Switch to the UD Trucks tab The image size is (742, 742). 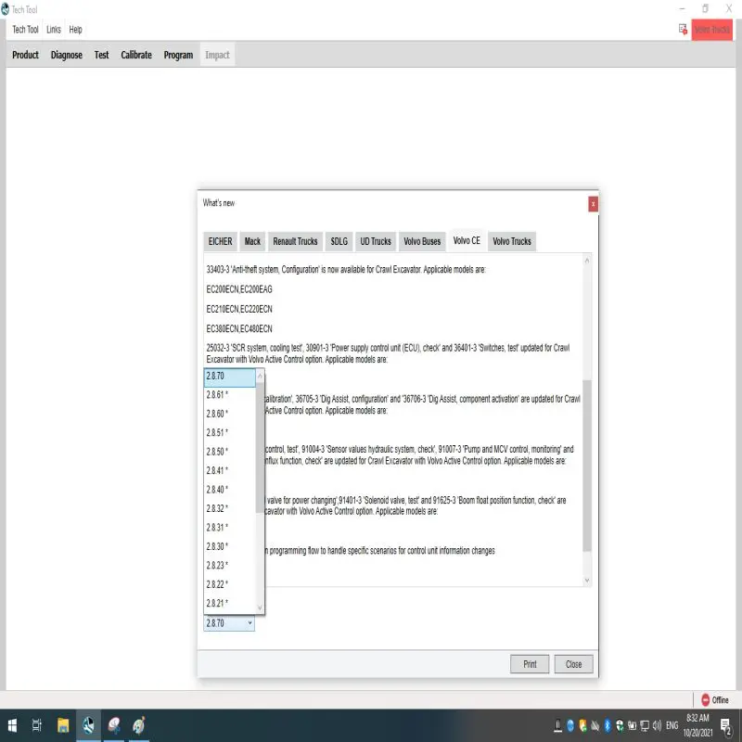tap(376, 241)
